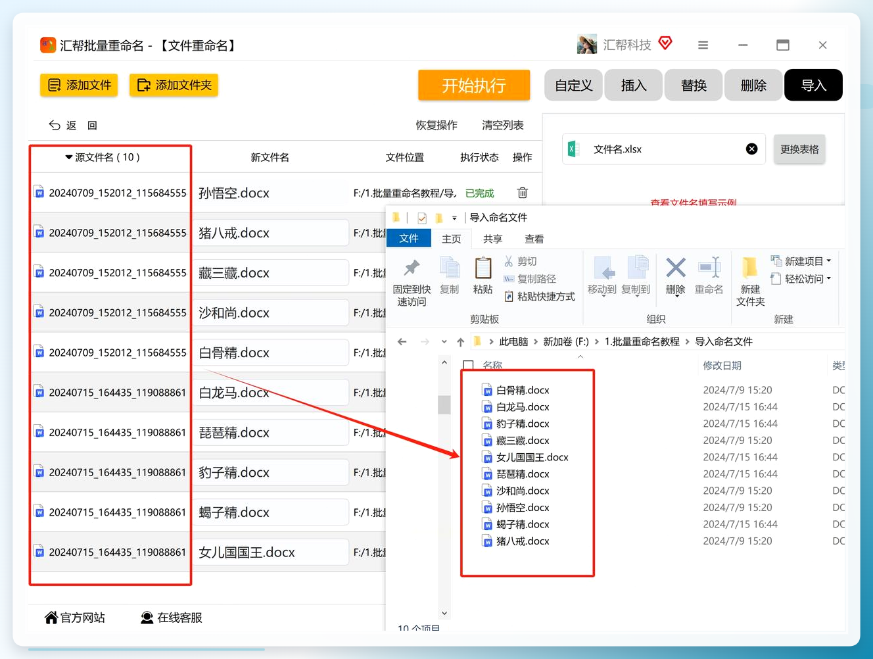Delete the 孙悟空.docx row via trash icon
The height and width of the screenshot is (659, 873).
(x=523, y=193)
